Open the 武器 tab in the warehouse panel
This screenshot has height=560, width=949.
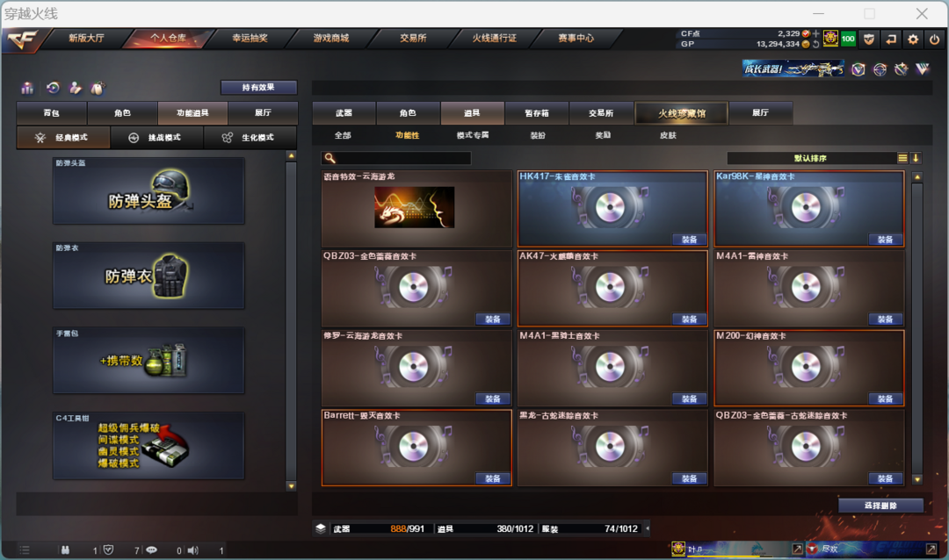344,113
